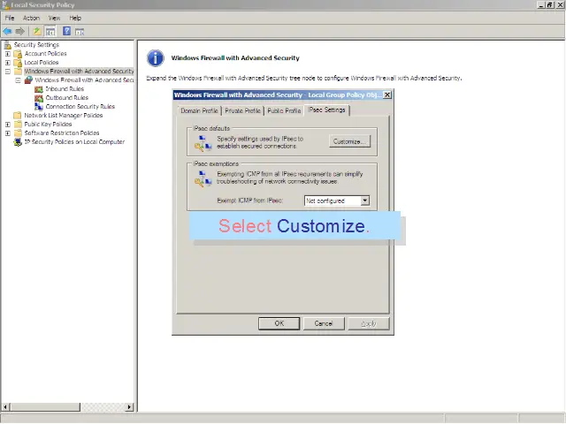
Task: Select Software Restriction Policies label in tree
Action: tap(62, 133)
